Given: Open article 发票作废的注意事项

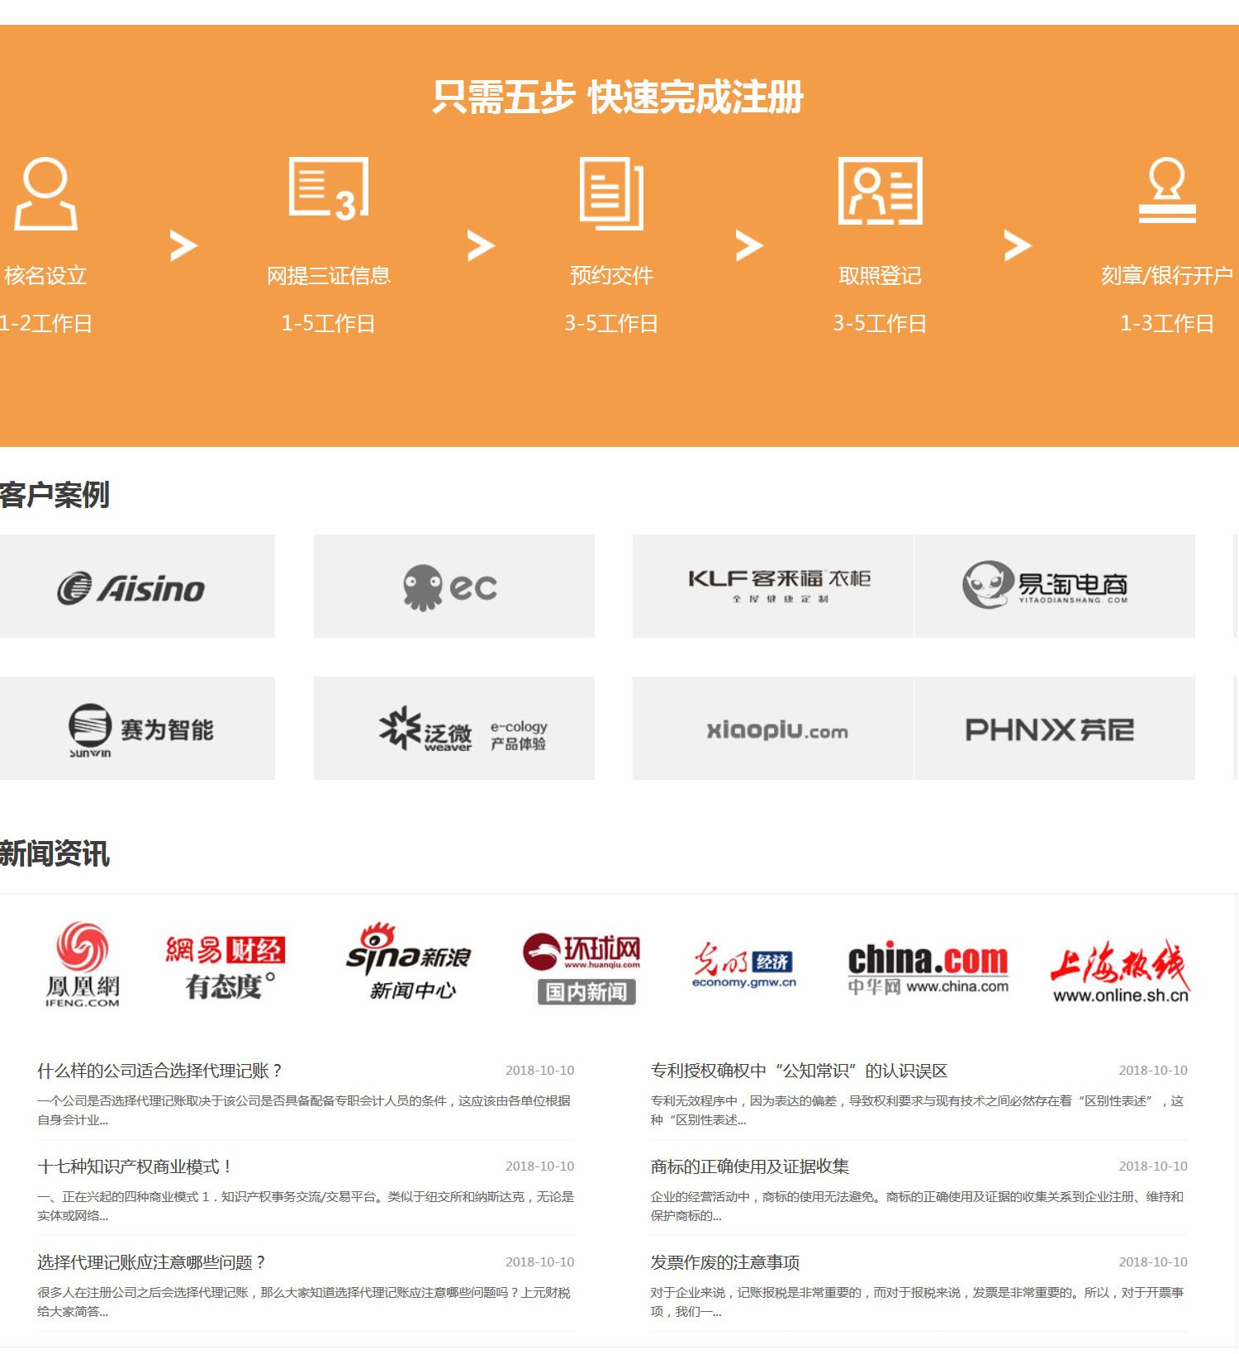Looking at the screenshot, I should (x=725, y=1262).
